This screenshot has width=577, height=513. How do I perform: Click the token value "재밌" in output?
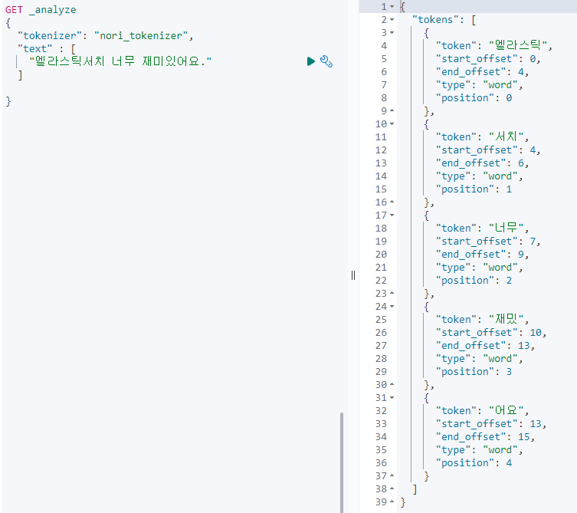point(506,319)
